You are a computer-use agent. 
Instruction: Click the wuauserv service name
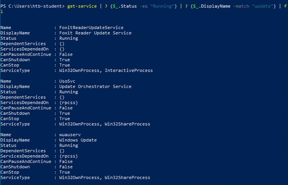click(x=70, y=134)
